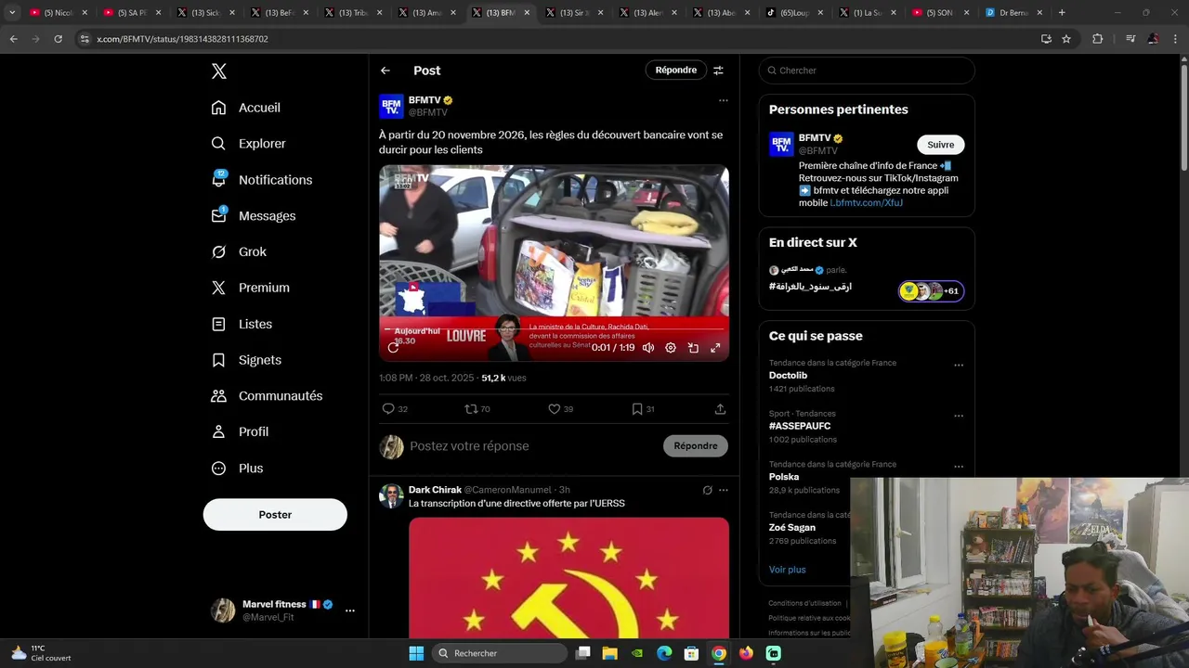Click the video progress bar
1189x668 pixels.
(554, 328)
